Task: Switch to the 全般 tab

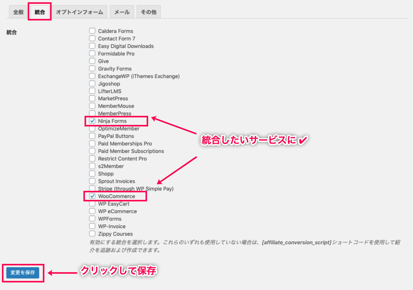Action: click(18, 12)
